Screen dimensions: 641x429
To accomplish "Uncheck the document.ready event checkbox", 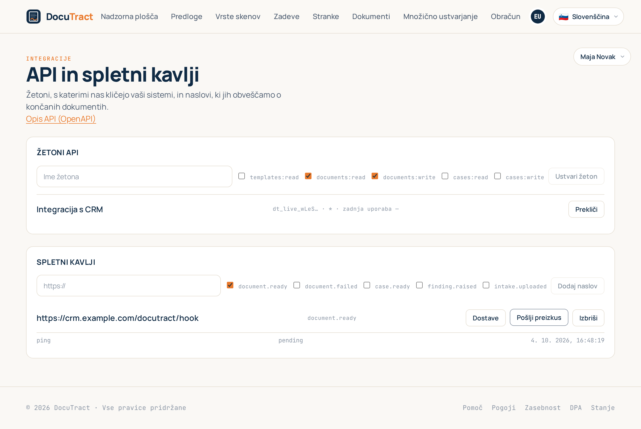I will click(x=230, y=285).
